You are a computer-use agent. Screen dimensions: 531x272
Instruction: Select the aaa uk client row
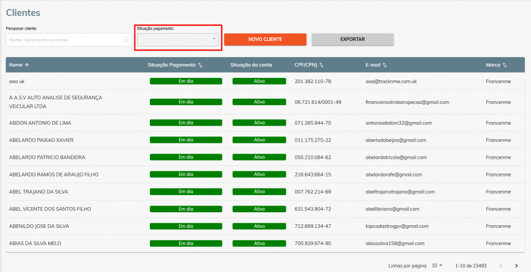(265, 81)
